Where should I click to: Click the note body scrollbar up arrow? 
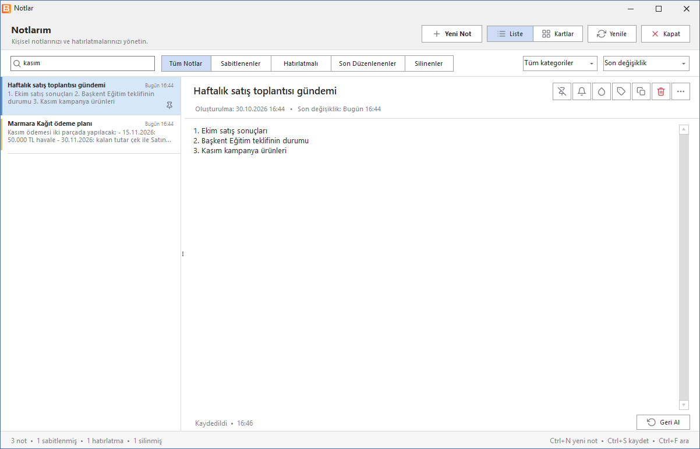tap(684, 130)
